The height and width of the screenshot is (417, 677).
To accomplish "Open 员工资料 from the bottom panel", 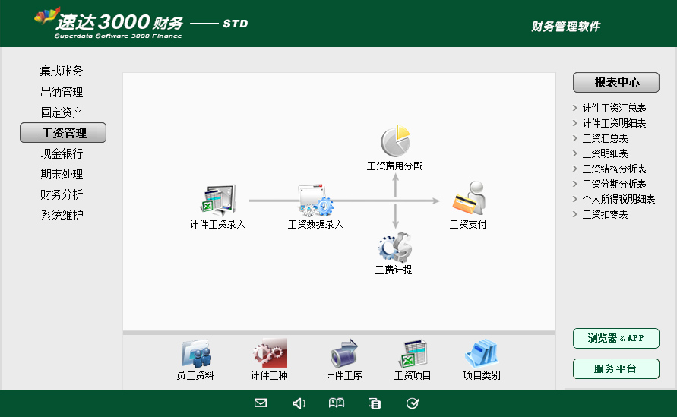I will (195, 354).
